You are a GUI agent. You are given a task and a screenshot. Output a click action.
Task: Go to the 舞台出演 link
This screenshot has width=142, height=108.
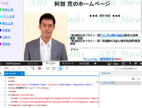tap(8, 23)
